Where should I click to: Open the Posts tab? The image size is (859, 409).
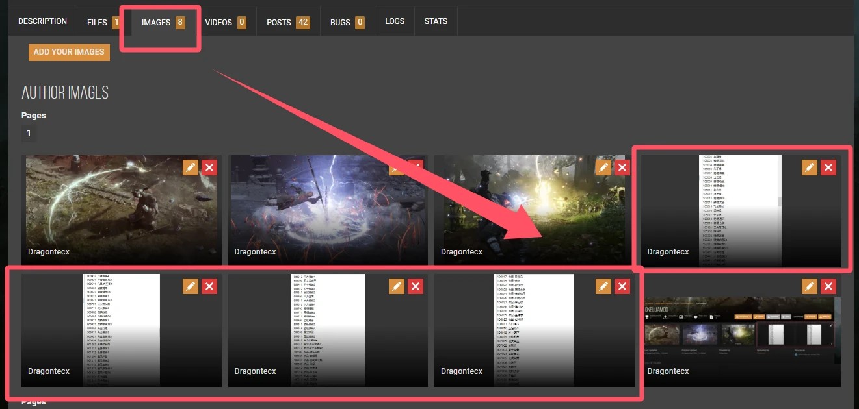tap(288, 22)
